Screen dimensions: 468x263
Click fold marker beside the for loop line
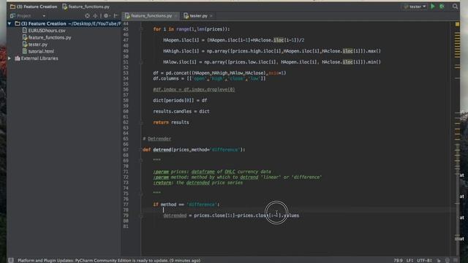[x=141, y=29]
